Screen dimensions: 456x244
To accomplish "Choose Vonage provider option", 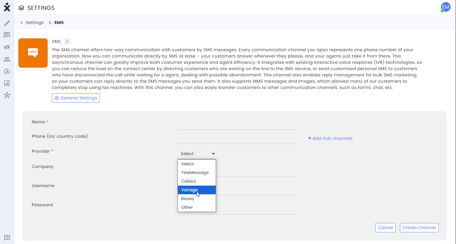I will click(x=197, y=190).
